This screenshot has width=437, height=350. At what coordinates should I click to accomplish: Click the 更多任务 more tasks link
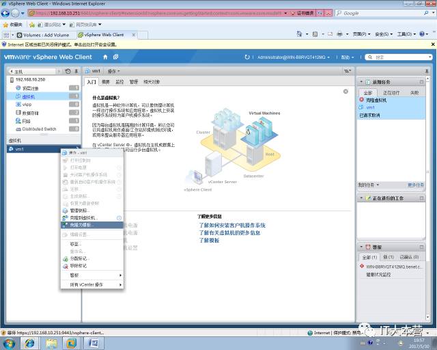[x=416, y=185]
